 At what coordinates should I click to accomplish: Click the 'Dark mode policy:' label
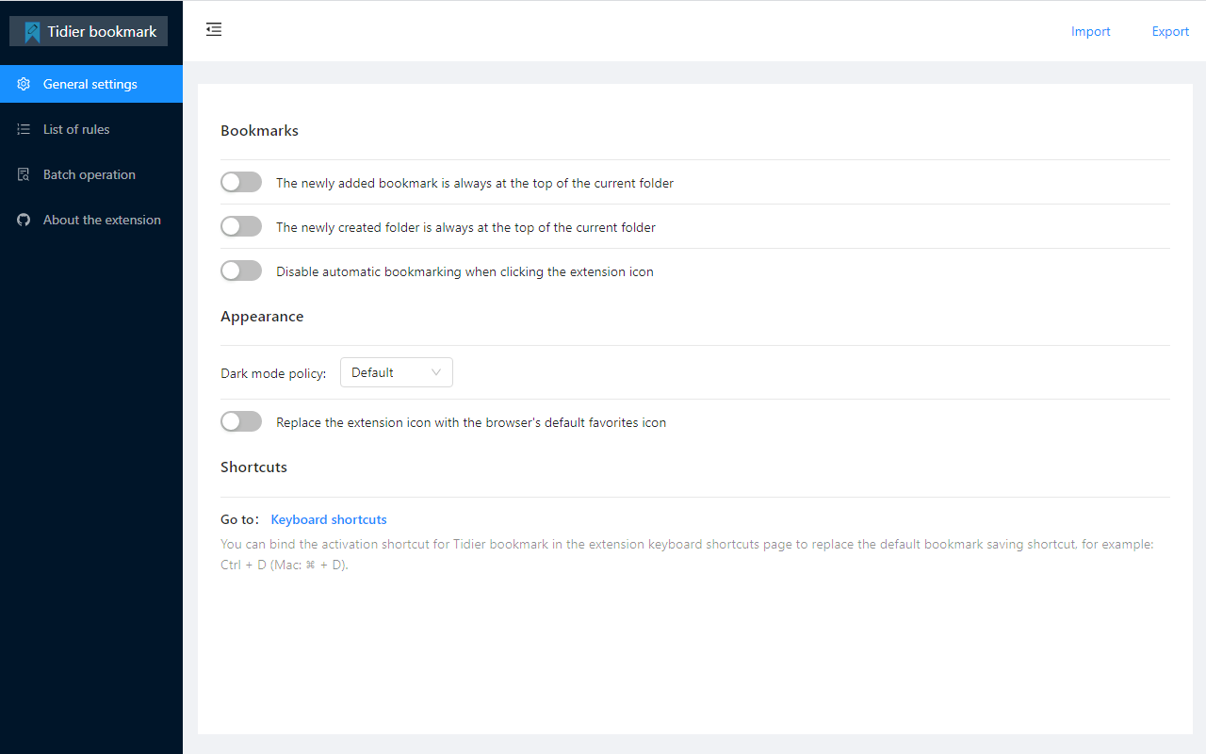click(x=273, y=373)
